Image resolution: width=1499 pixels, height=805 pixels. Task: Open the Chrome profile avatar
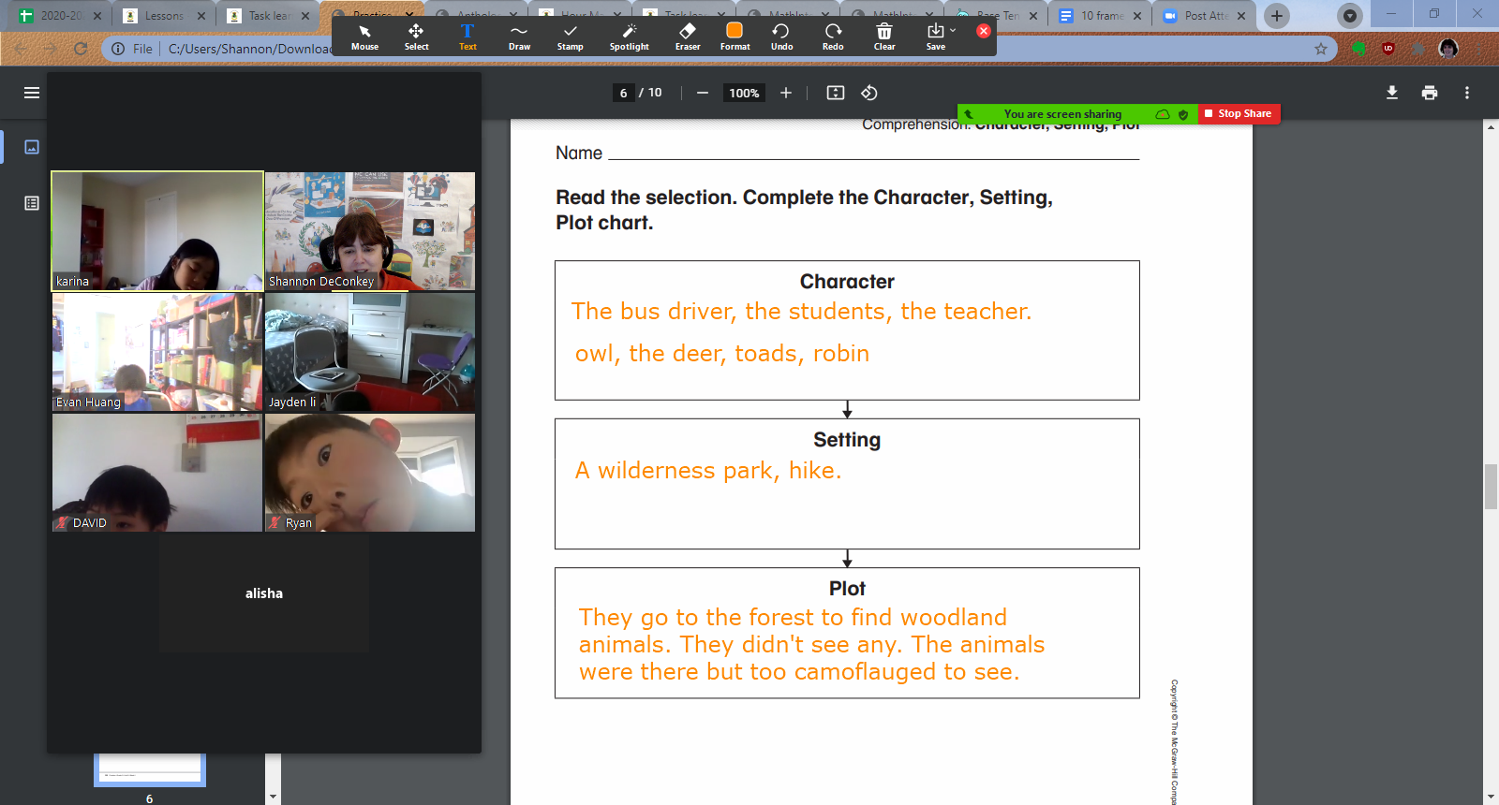[1448, 49]
